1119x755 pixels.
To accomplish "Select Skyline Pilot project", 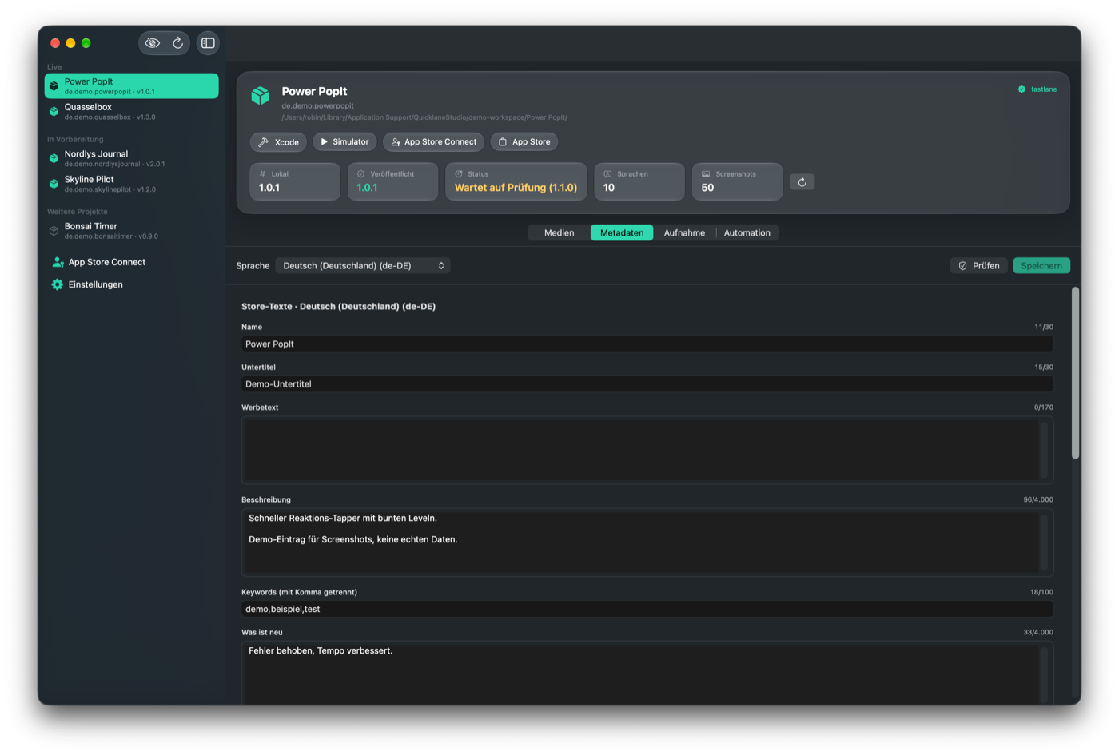I will 132,184.
